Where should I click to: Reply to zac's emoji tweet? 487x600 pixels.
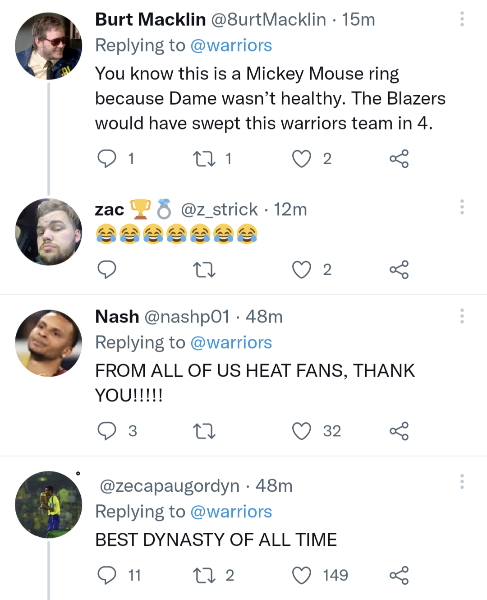coord(107,270)
